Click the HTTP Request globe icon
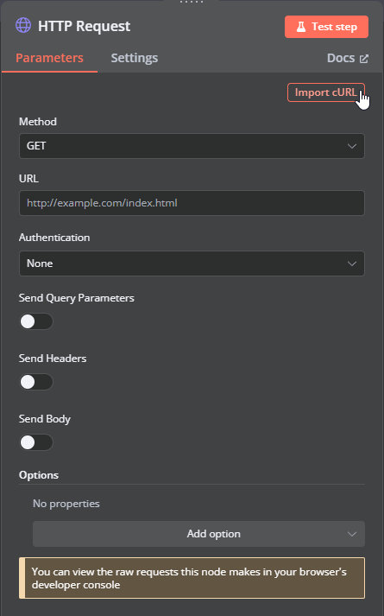 coord(23,26)
